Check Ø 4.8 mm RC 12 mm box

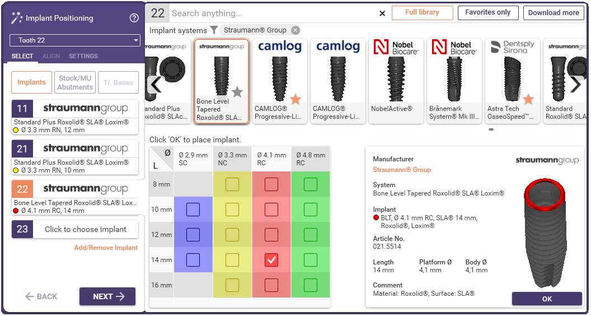coord(311,234)
